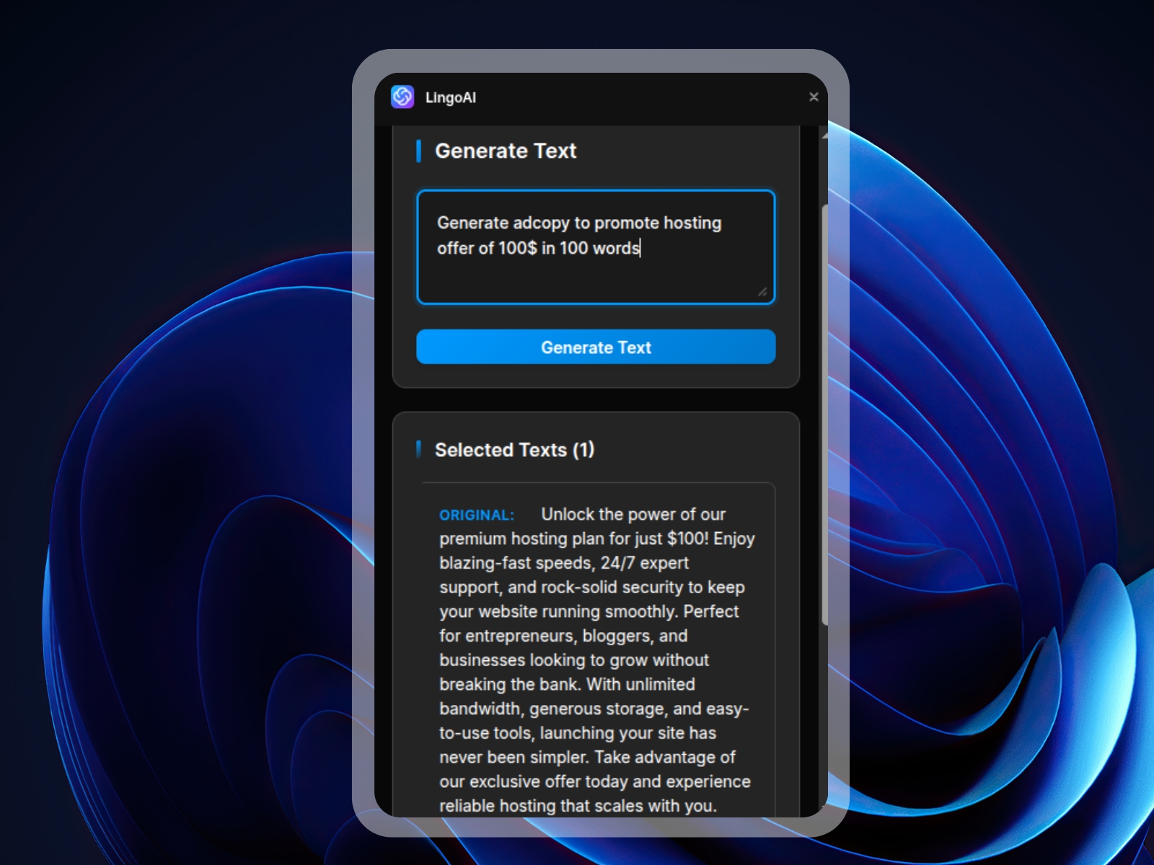This screenshot has height=865, width=1154.
Task: Click the scrollbar thumb
Action: point(823,411)
